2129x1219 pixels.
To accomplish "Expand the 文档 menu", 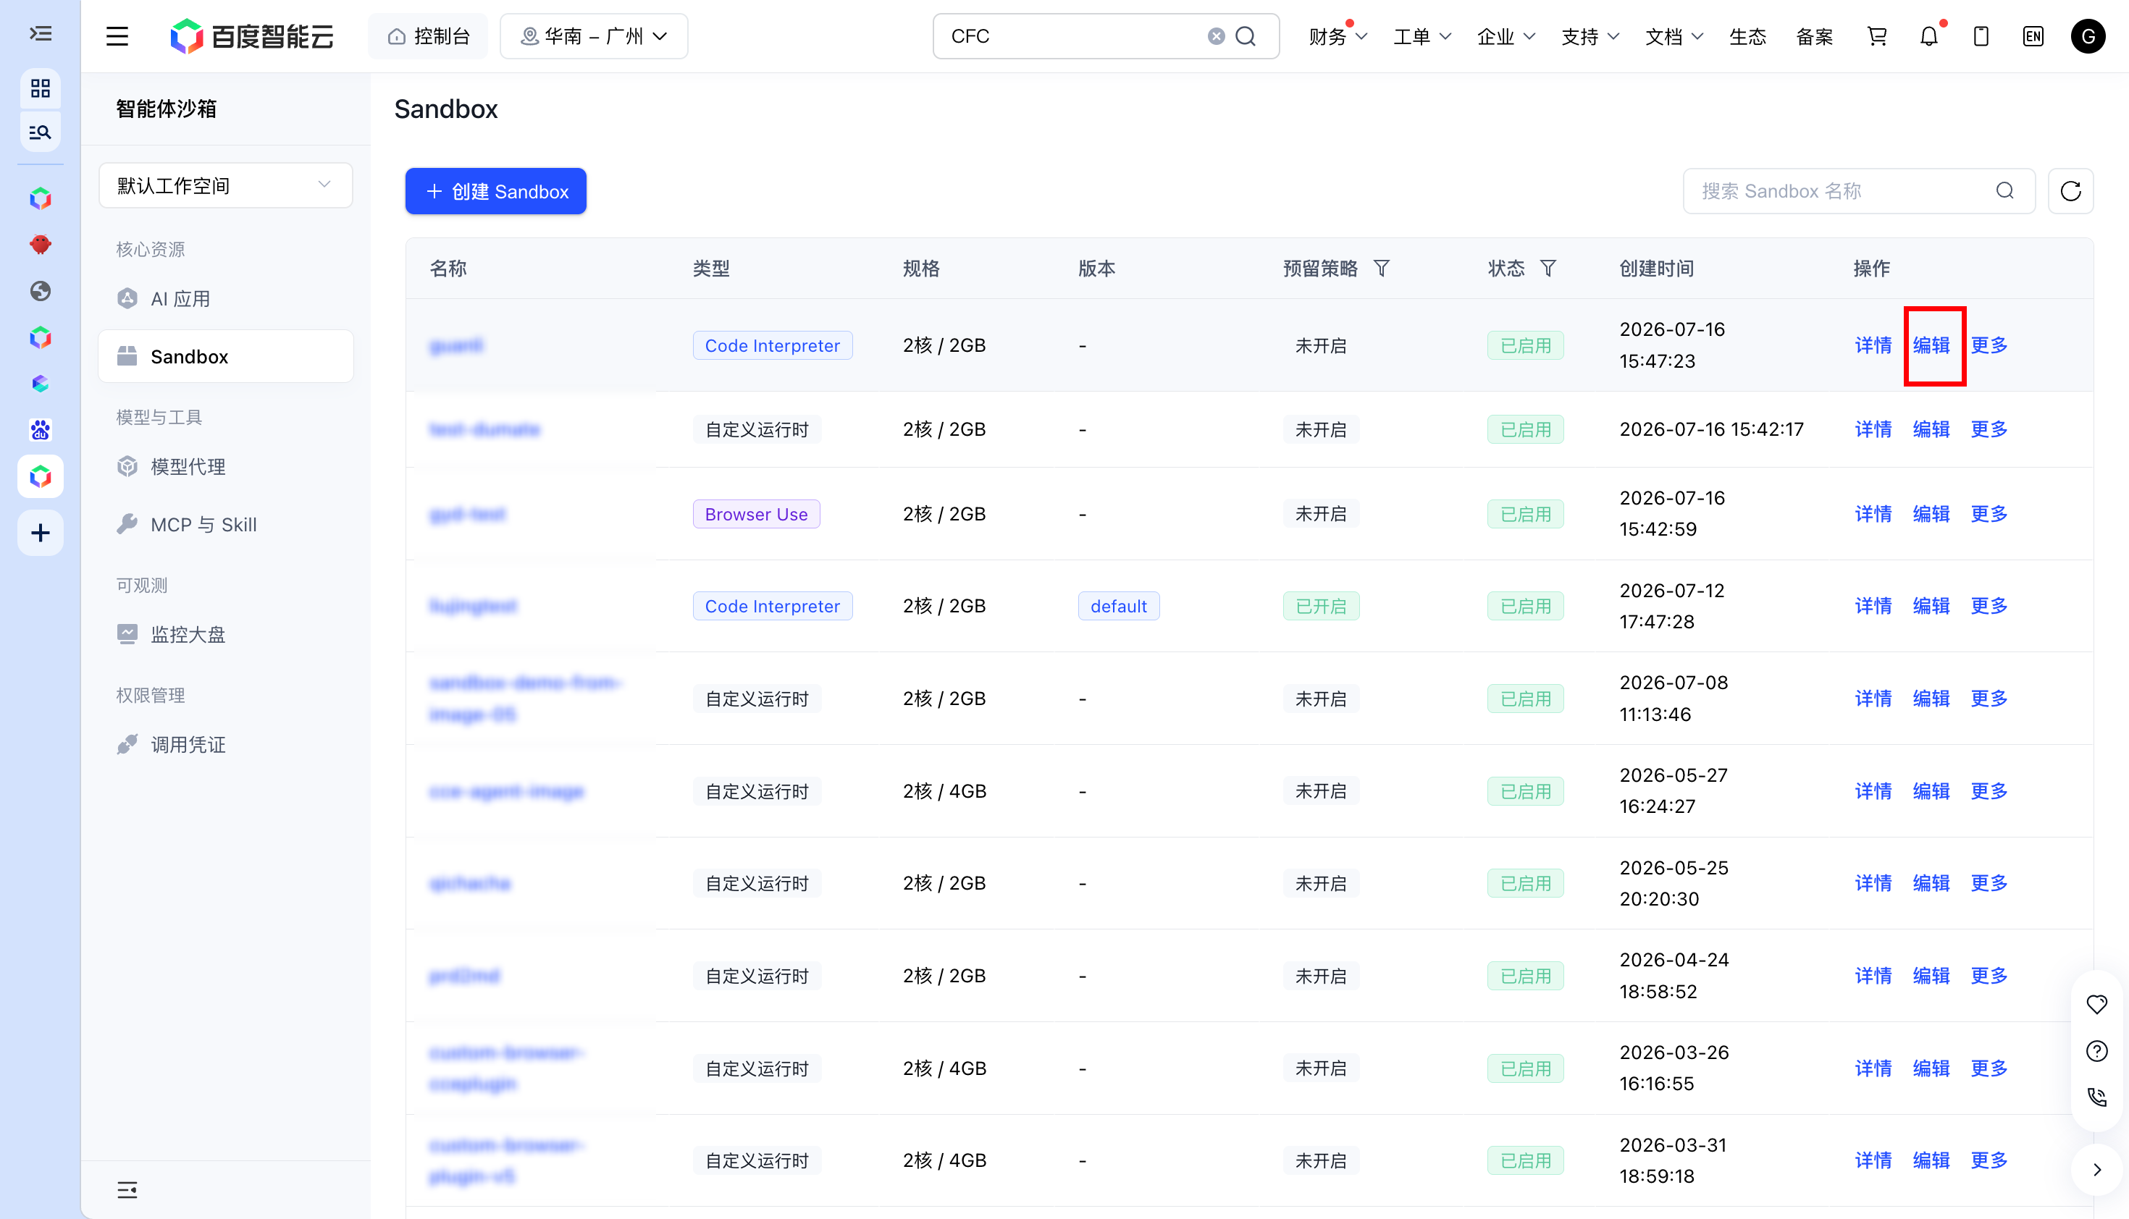I will tap(1674, 36).
